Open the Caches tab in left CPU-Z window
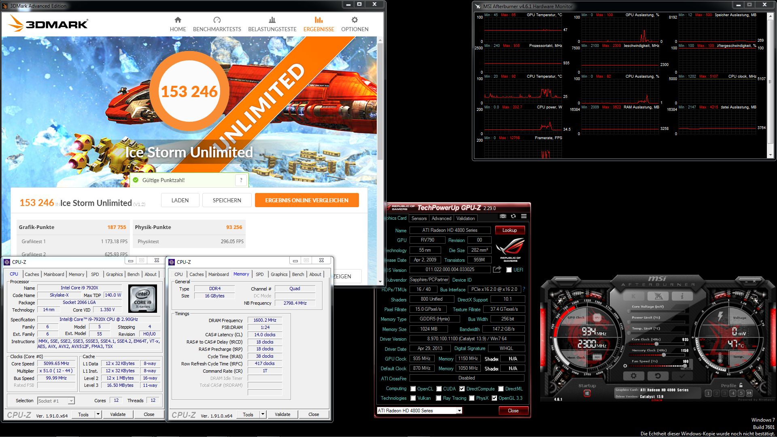777x437 pixels. click(32, 274)
